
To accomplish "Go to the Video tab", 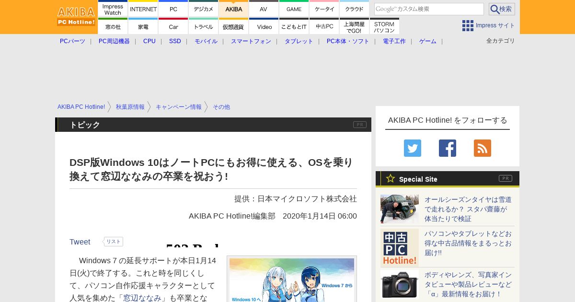I will point(264,26).
